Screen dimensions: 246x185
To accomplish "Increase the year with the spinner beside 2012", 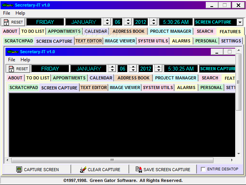I will (x=154, y=20).
